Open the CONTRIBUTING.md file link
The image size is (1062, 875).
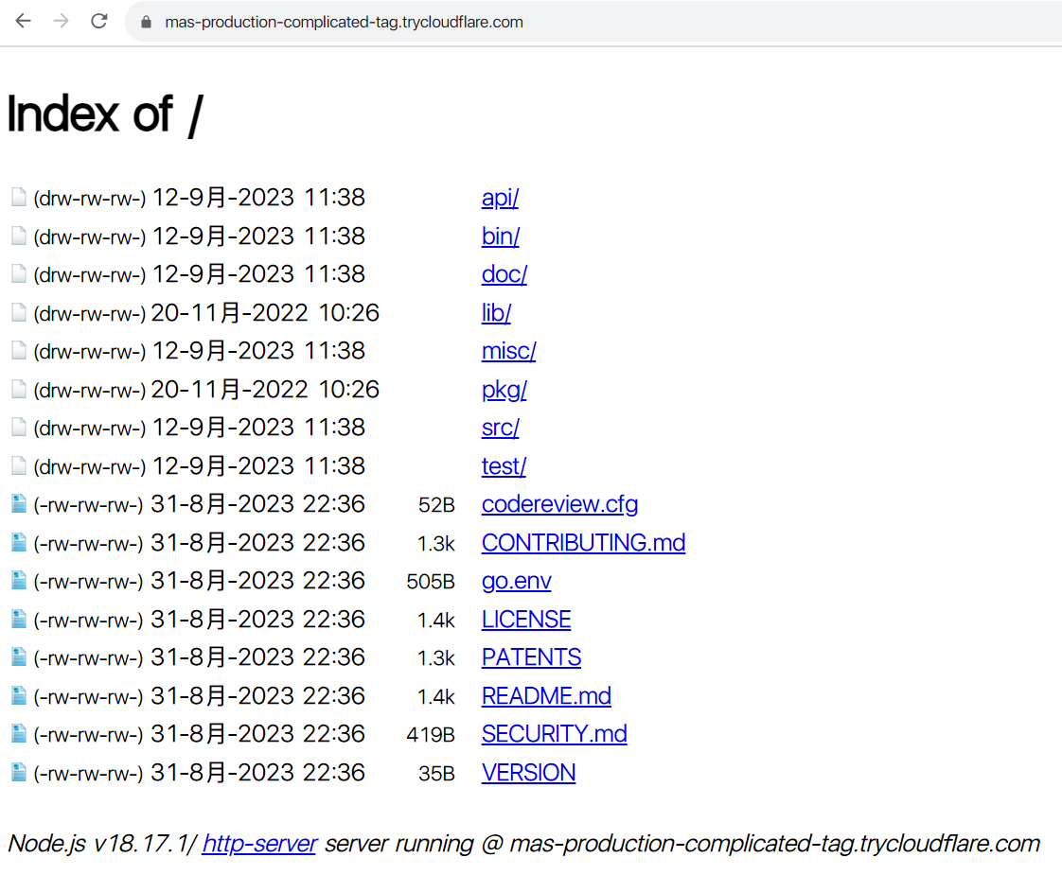point(583,543)
